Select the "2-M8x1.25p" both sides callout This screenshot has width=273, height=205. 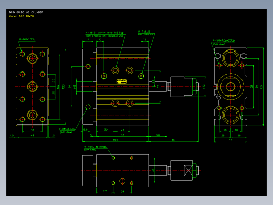pos(67,129)
